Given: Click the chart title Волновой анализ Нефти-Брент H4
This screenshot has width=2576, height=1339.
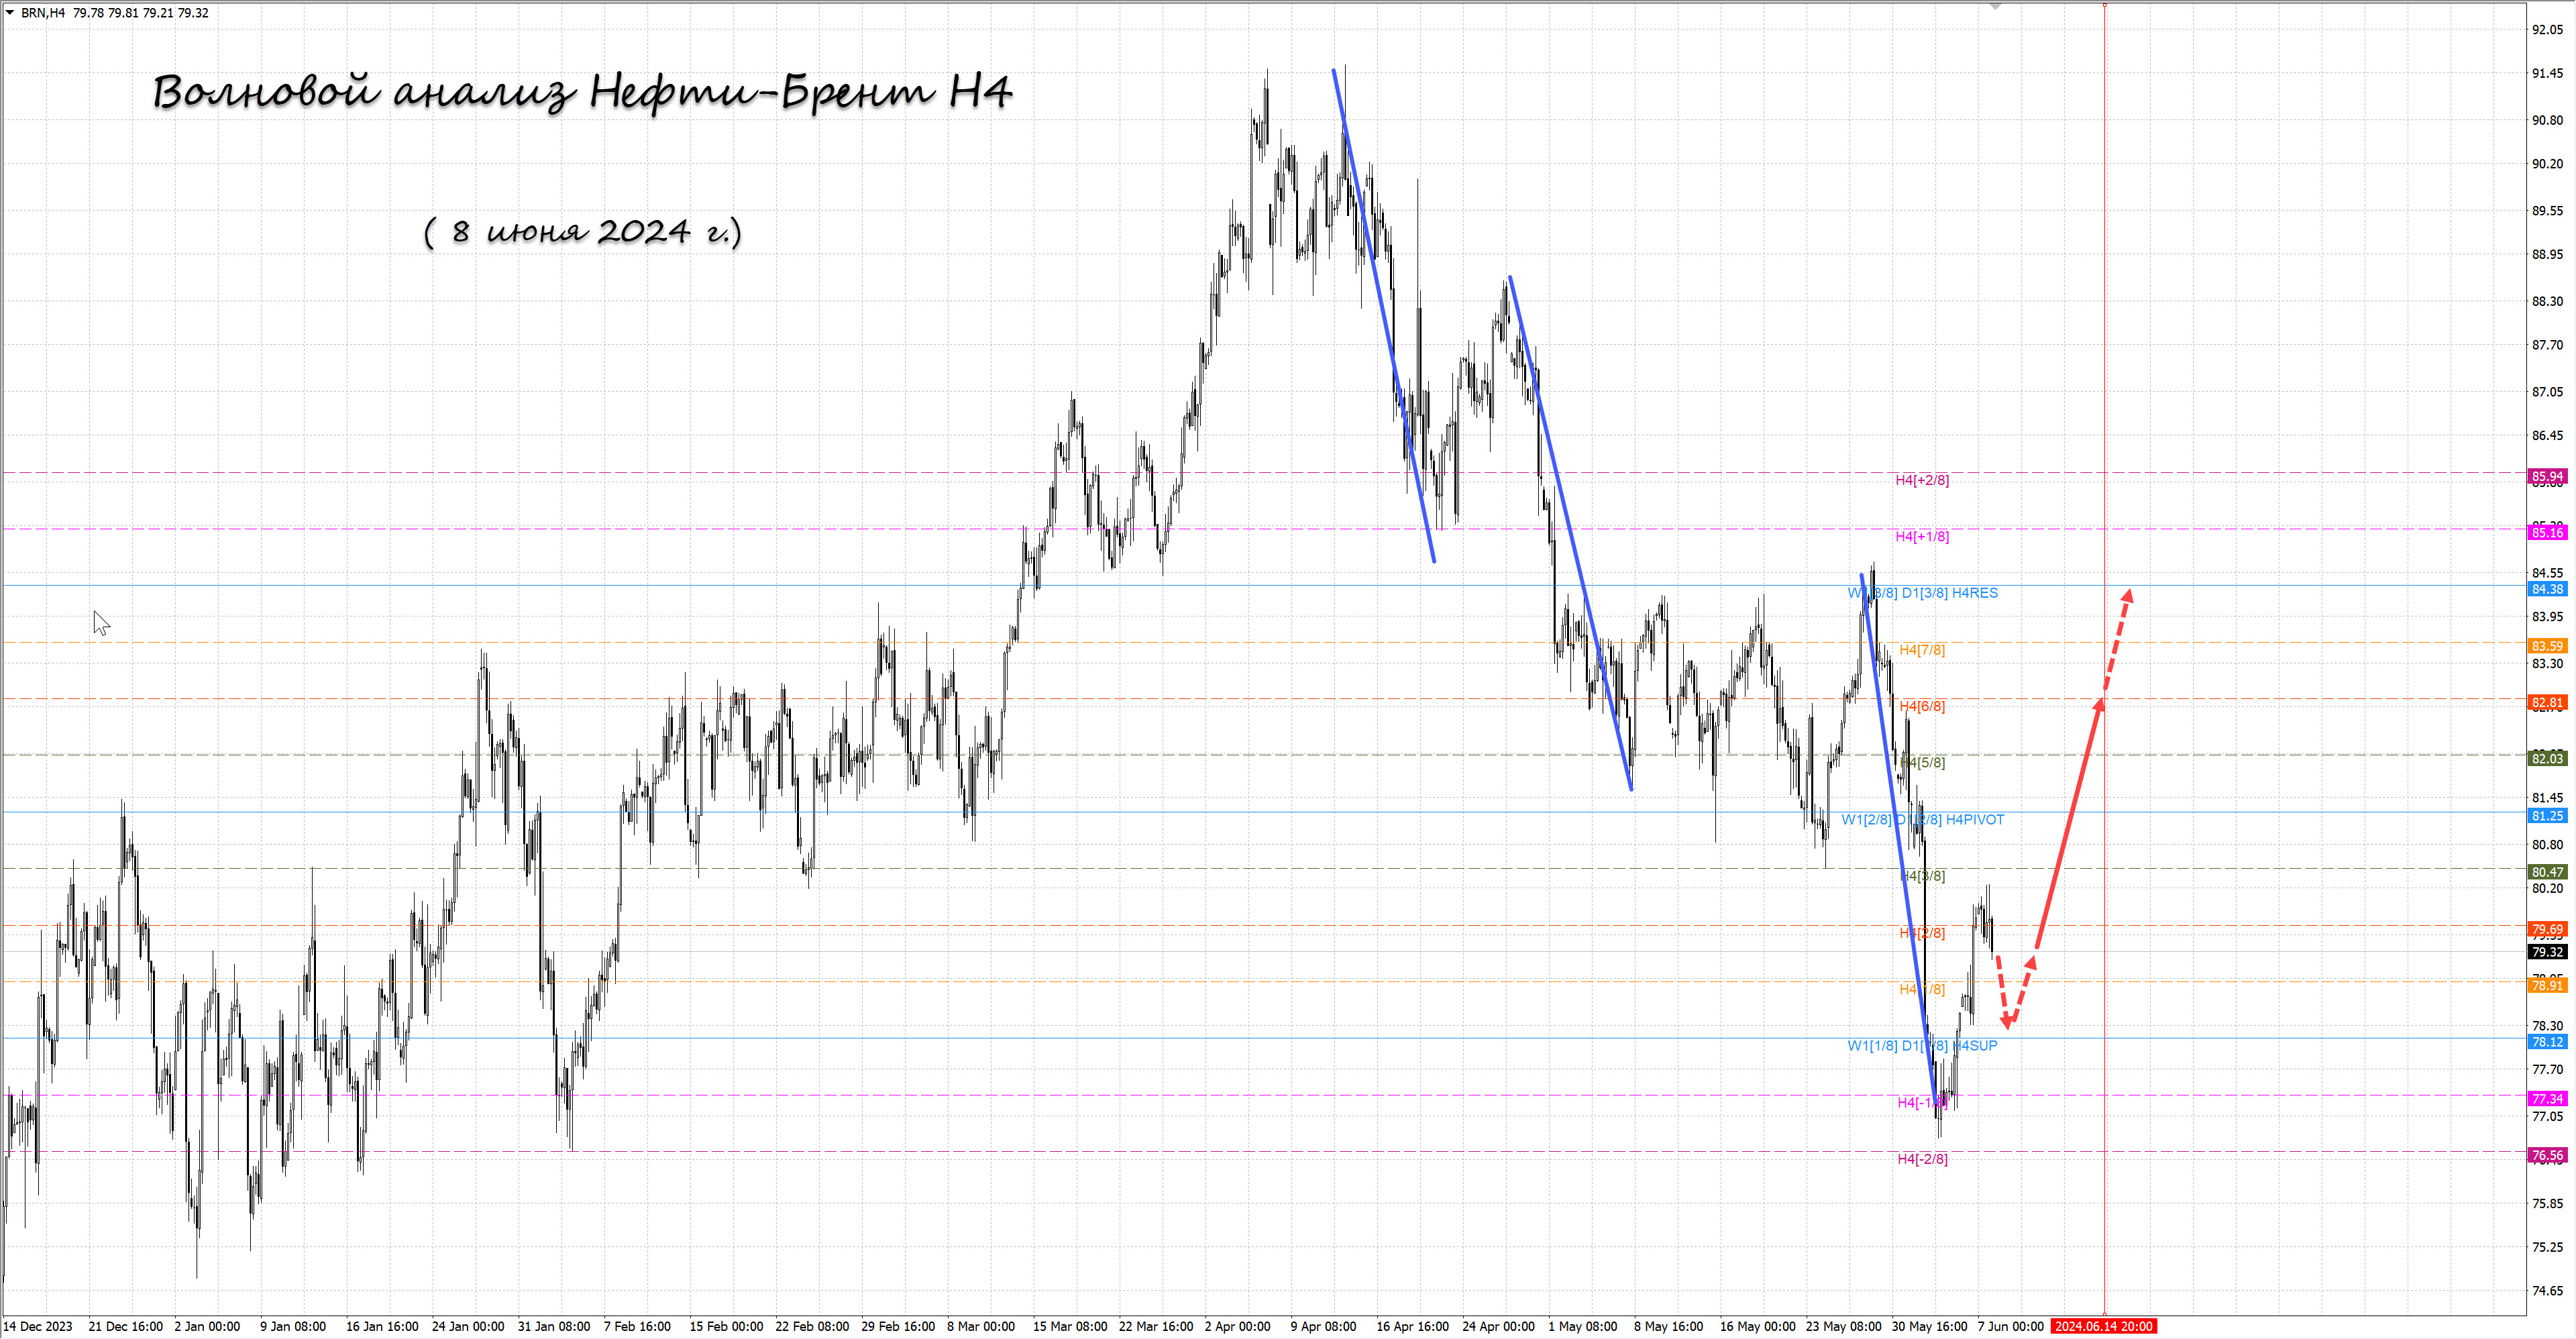Looking at the screenshot, I should point(582,92).
